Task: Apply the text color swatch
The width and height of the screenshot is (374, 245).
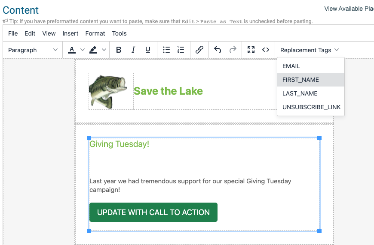Action: click(x=71, y=50)
